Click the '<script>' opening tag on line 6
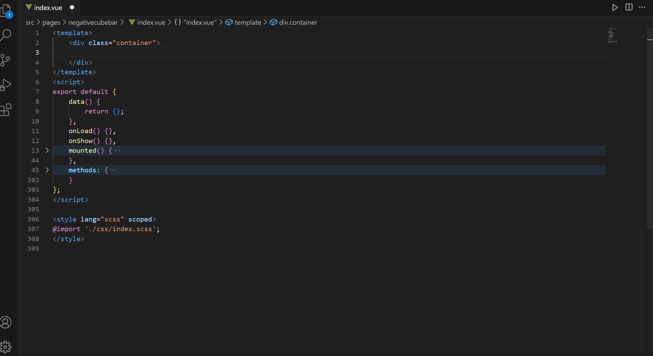This screenshot has height=356, width=653. [x=69, y=82]
